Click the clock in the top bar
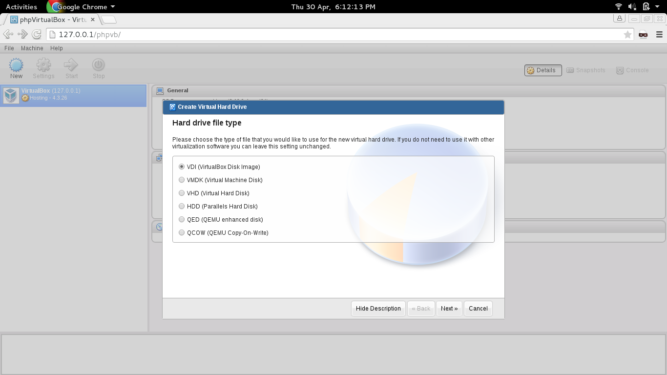 point(333,7)
